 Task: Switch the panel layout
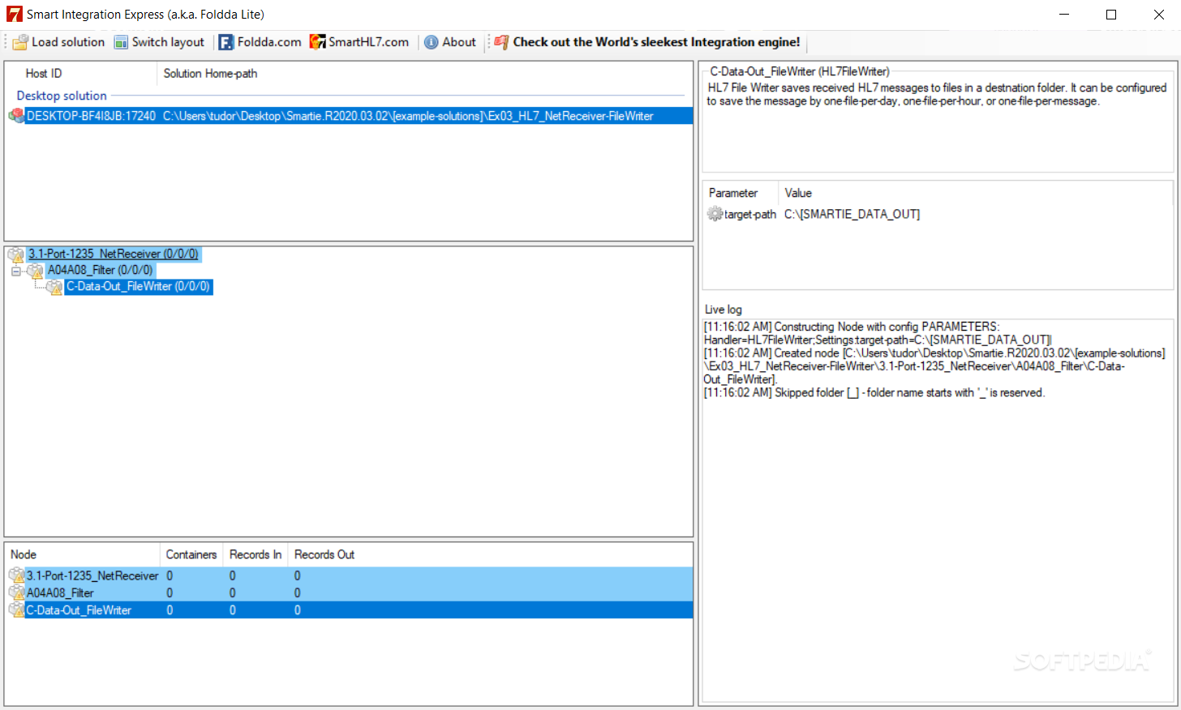click(159, 42)
